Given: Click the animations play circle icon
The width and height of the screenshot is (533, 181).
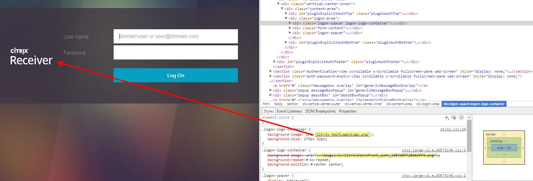Looking at the screenshot, I should point(461,118).
